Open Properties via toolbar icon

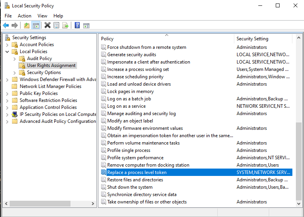[x=57, y=26]
